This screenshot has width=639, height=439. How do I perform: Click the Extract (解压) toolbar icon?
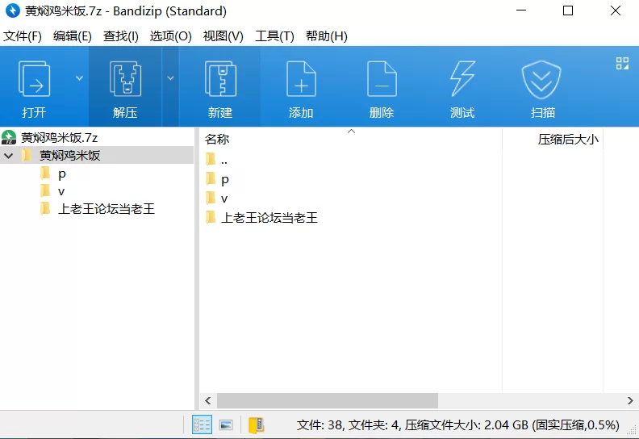tap(125, 78)
